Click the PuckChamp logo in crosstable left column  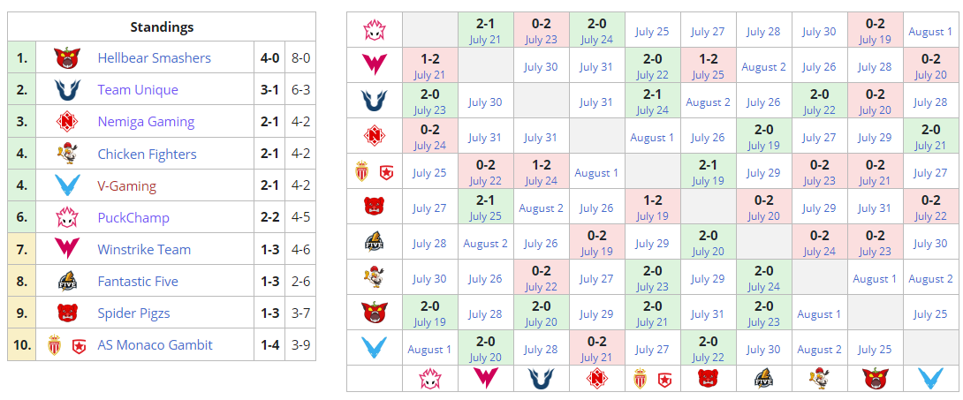tap(374, 31)
